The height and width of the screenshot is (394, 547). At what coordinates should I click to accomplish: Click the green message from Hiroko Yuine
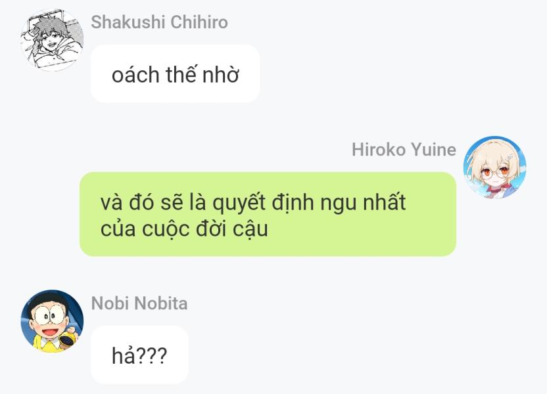[x=268, y=214]
